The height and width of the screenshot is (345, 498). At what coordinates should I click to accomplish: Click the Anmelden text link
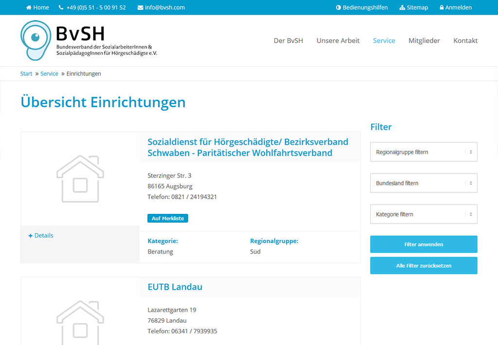pyautogui.click(x=458, y=8)
